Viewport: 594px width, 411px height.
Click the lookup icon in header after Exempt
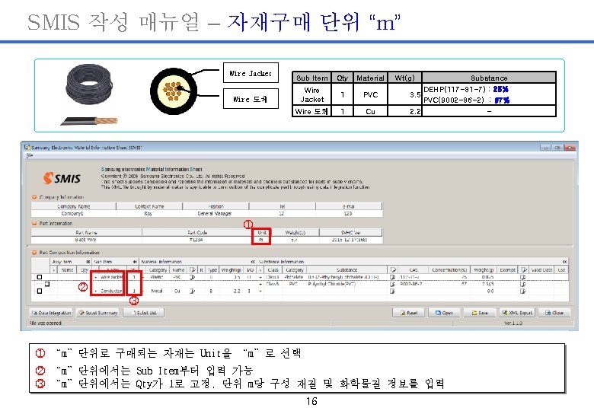pos(523,270)
